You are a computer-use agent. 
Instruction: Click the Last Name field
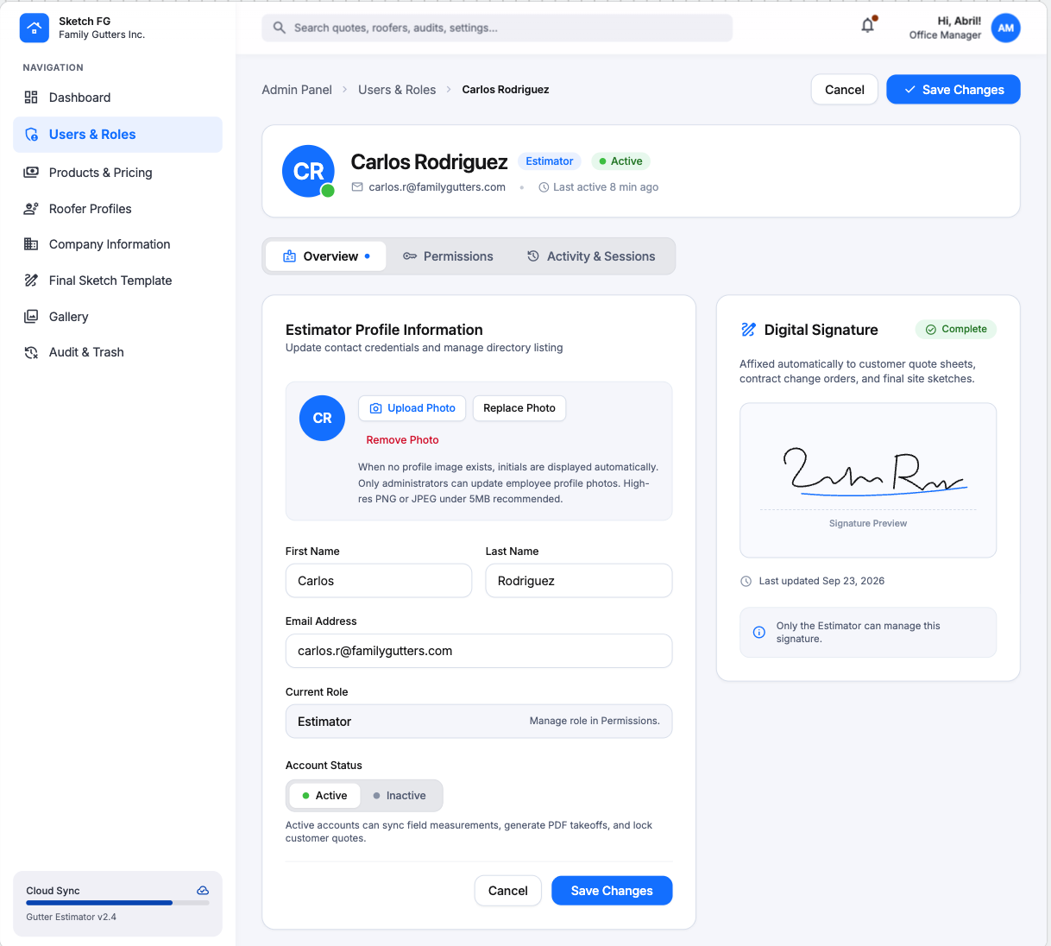[x=579, y=581]
